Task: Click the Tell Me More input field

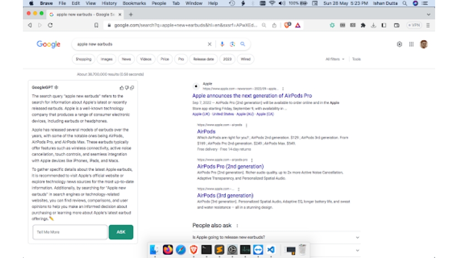Action: point(70,232)
